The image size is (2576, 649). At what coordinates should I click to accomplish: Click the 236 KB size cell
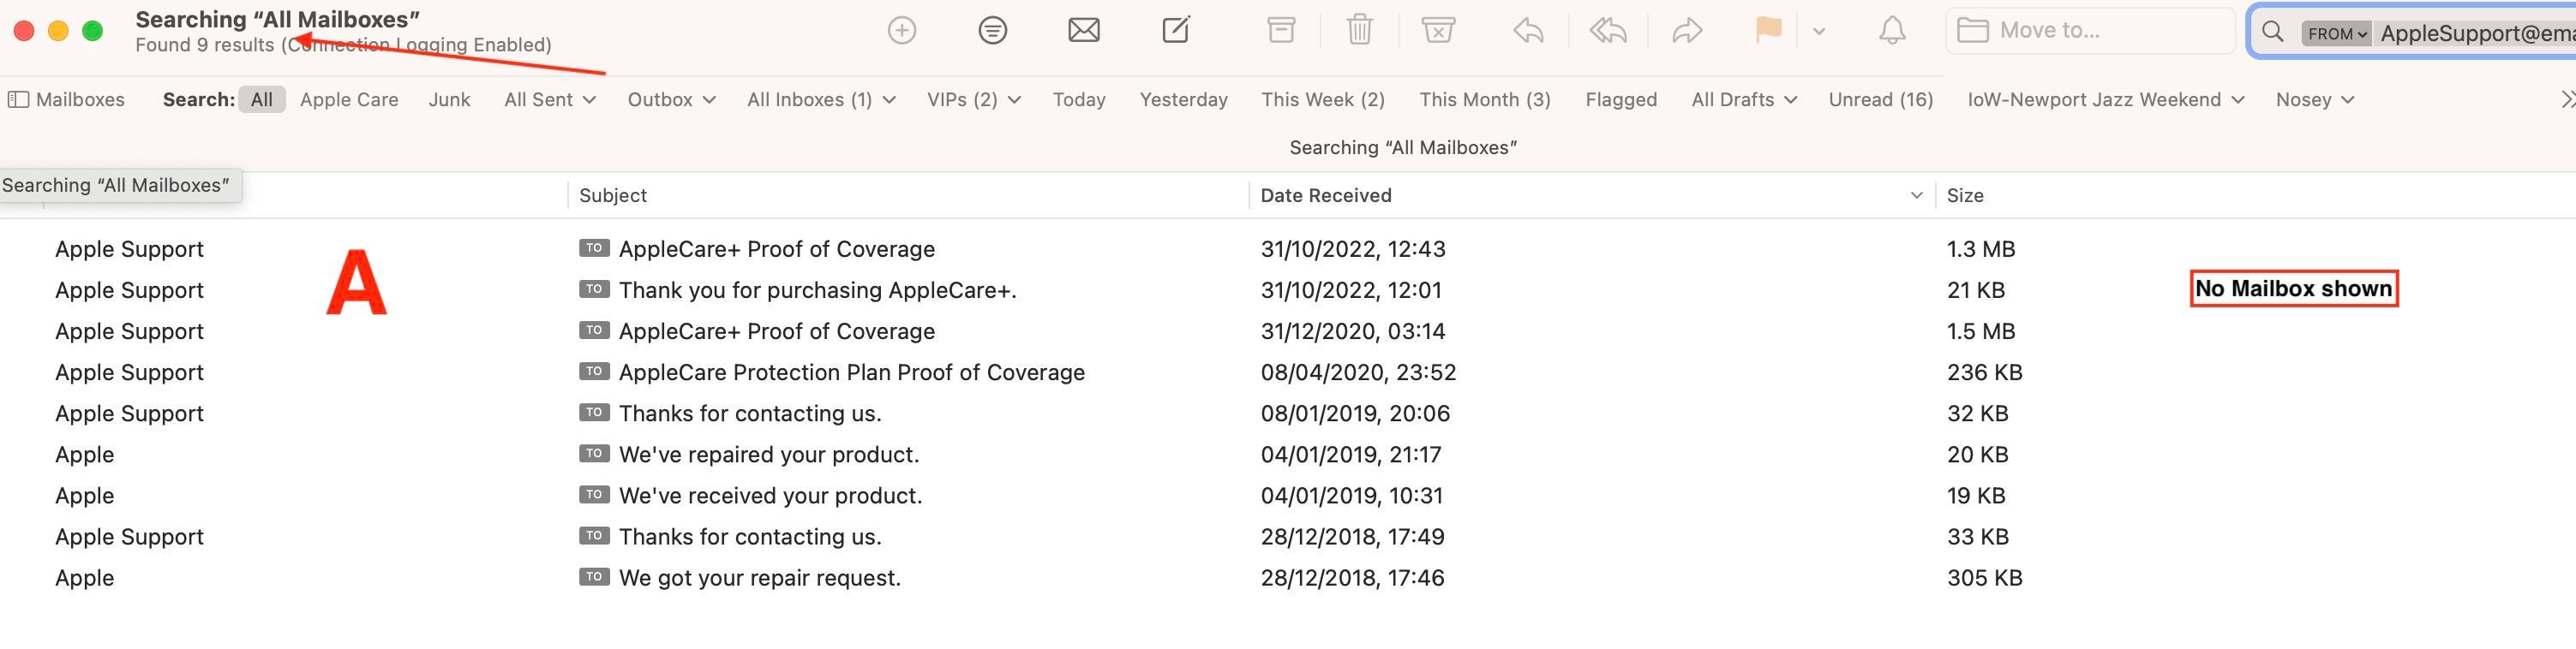tap(1985, 372)
